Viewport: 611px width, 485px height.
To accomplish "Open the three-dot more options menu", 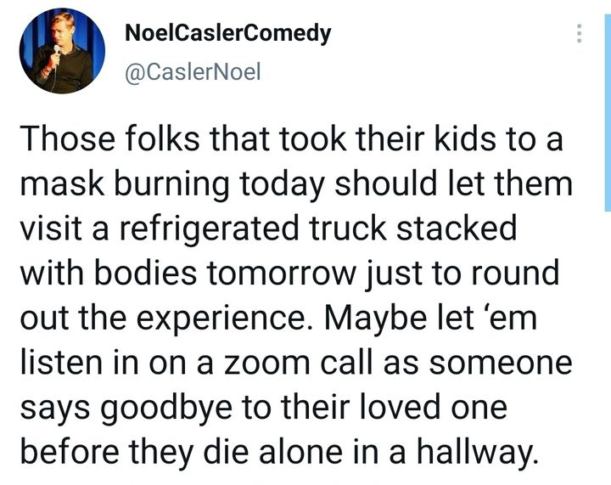I will [x=580, y=34].
